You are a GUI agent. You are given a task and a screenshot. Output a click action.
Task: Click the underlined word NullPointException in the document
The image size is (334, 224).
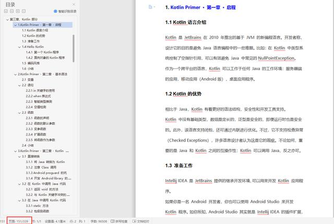[276, 58]
